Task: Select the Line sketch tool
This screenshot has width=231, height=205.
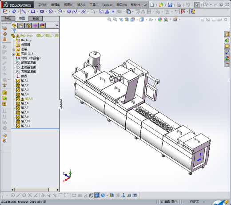Action: (x=24, y=12)
